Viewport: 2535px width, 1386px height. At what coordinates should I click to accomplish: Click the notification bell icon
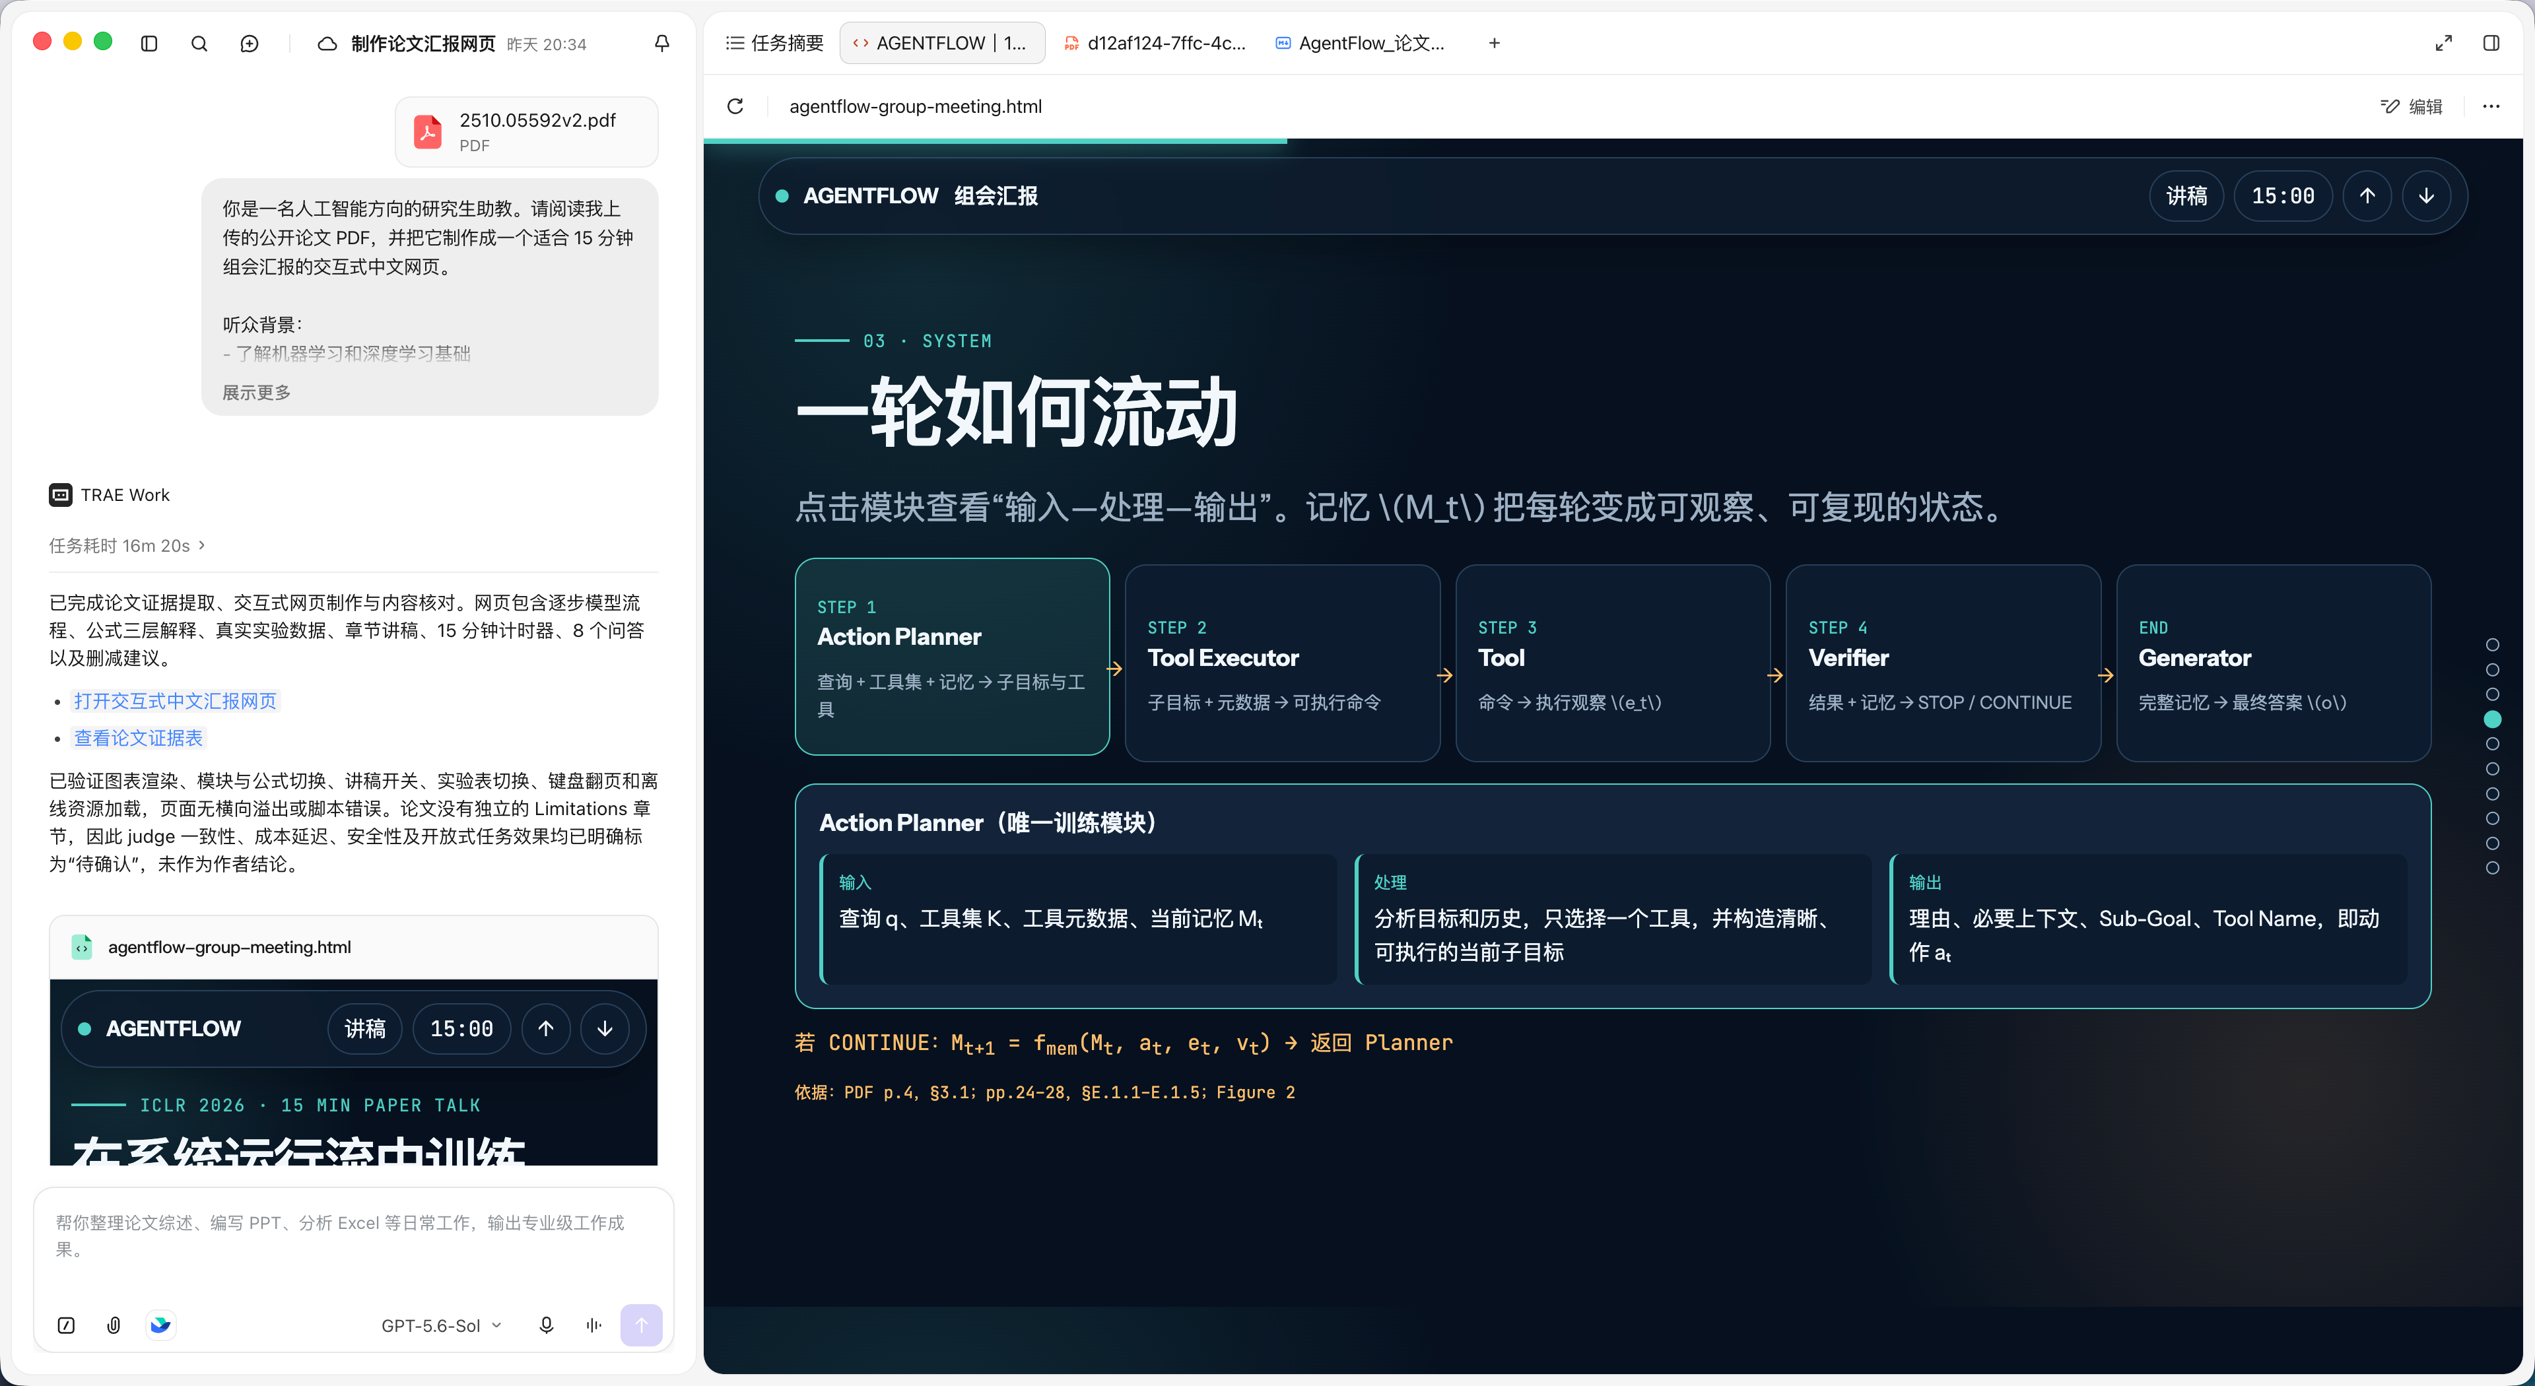point(662,44)
